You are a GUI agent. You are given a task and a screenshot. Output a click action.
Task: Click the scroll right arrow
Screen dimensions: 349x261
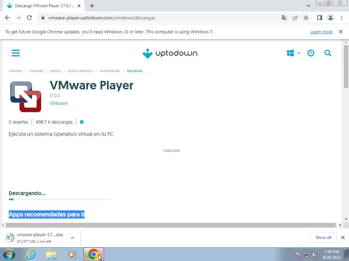[x=340, y=225]
